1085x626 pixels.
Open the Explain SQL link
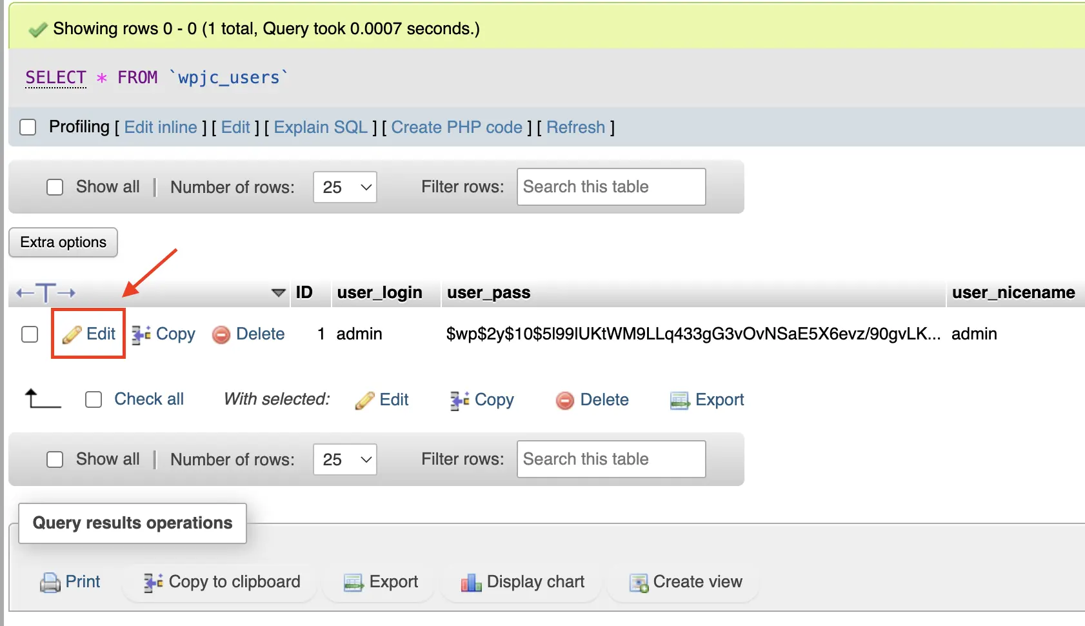[x=321, y=127]
